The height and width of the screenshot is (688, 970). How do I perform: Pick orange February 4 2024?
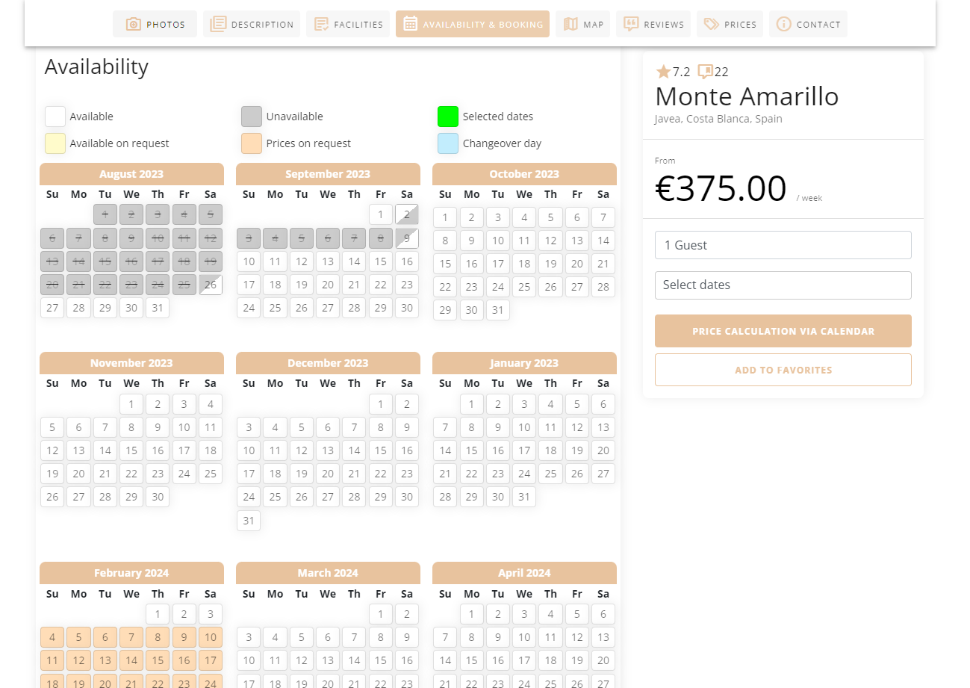[x=52, y=637]
